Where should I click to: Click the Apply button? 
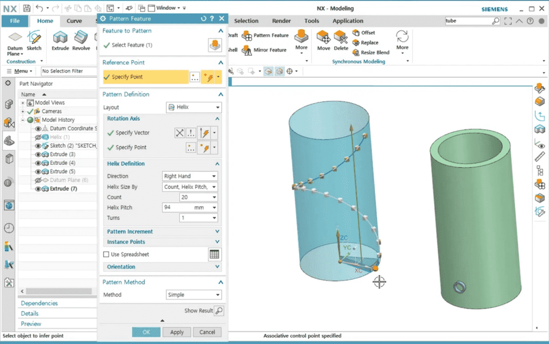[177, 332]
